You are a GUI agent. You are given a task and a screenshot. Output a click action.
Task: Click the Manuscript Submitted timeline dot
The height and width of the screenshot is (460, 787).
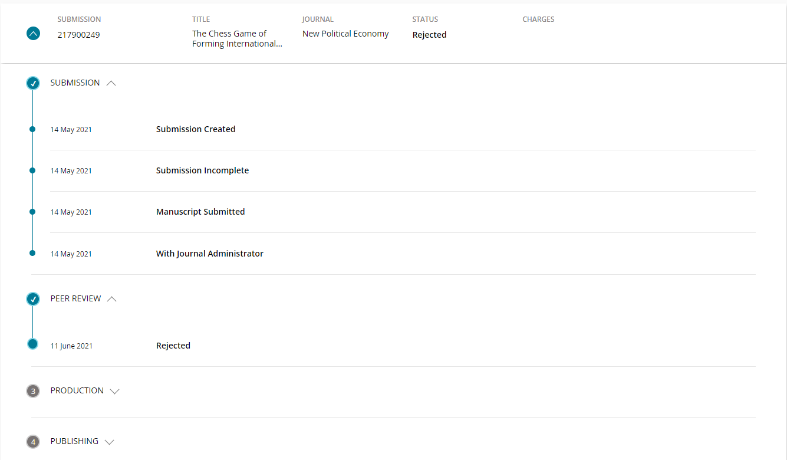pyautogui.click(x=32, y=211)
